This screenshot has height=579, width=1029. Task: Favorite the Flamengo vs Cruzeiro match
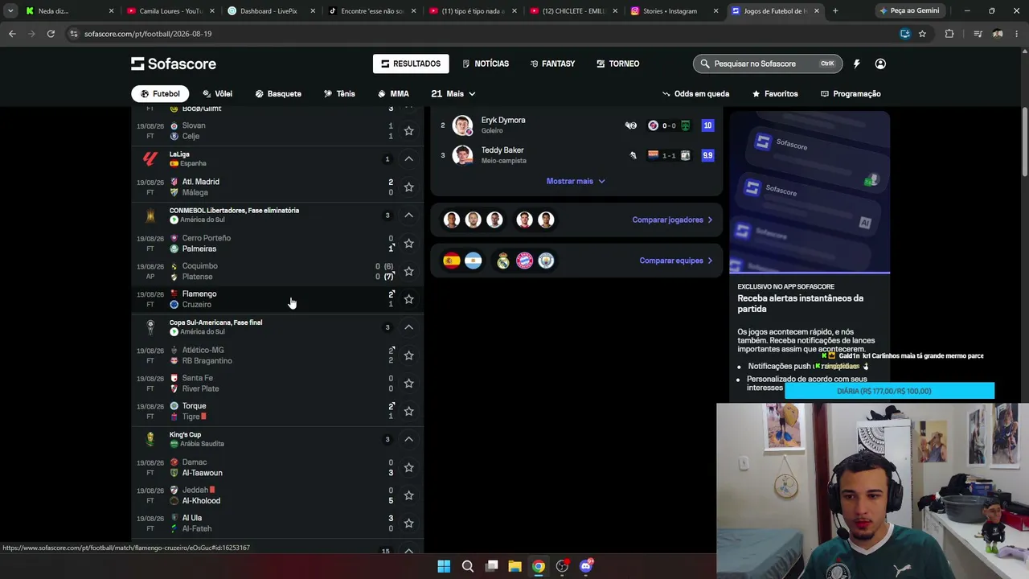(408, 299)
